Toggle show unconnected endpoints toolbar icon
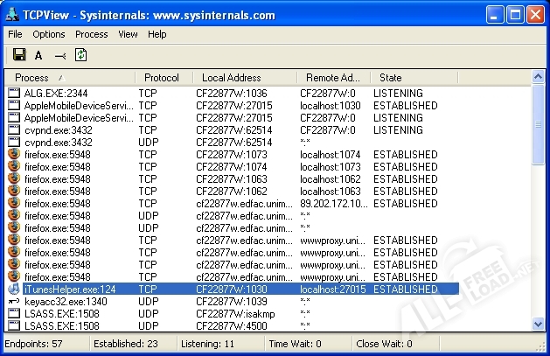 click(60, 55)
